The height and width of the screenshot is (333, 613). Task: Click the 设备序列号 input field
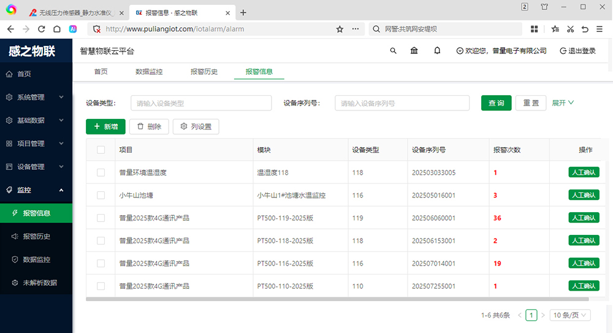click(402, 103)
